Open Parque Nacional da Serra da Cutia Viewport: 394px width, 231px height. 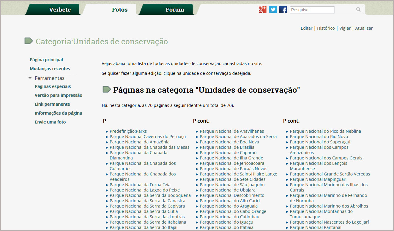point(144,211)
